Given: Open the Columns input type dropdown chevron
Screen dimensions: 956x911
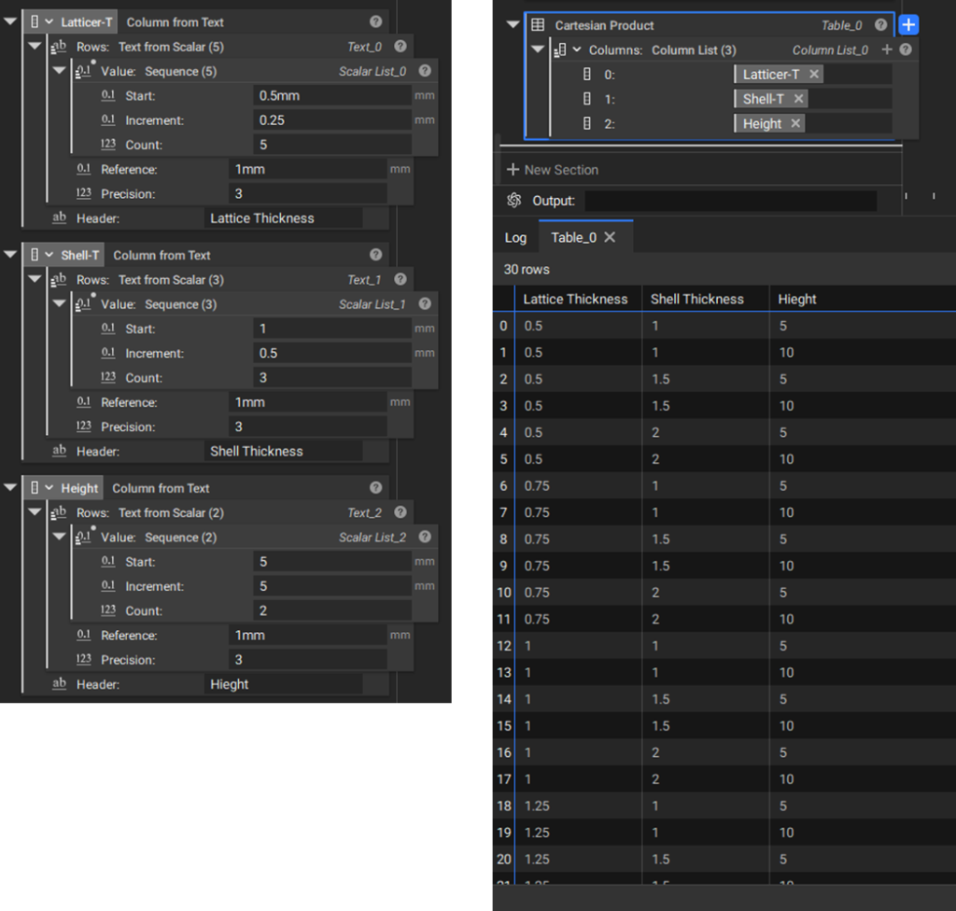Looking at the screenshot, I should pyautogui.click(x=576, y=49).
